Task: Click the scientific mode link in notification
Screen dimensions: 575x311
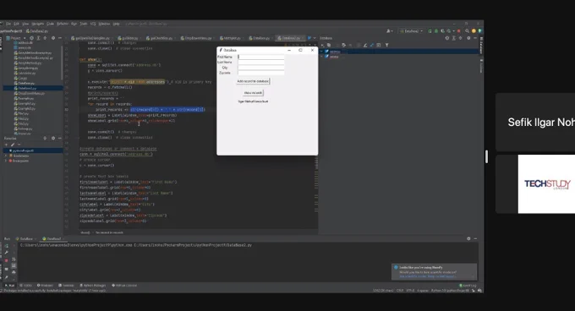Action: pyautogui.click(x=413, y=276)
